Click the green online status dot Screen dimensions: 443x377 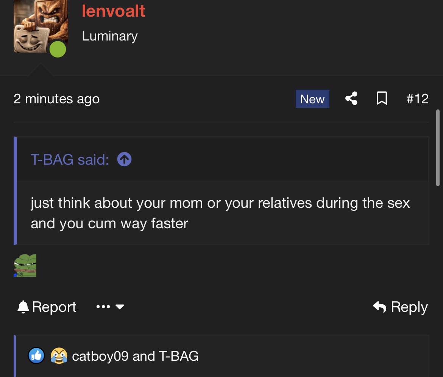(58, 49)
